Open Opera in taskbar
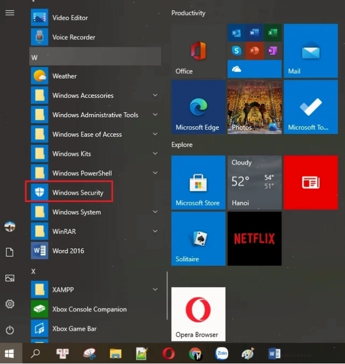The height and width of the screenshot is (364, 345). click(x=168, y=354)
